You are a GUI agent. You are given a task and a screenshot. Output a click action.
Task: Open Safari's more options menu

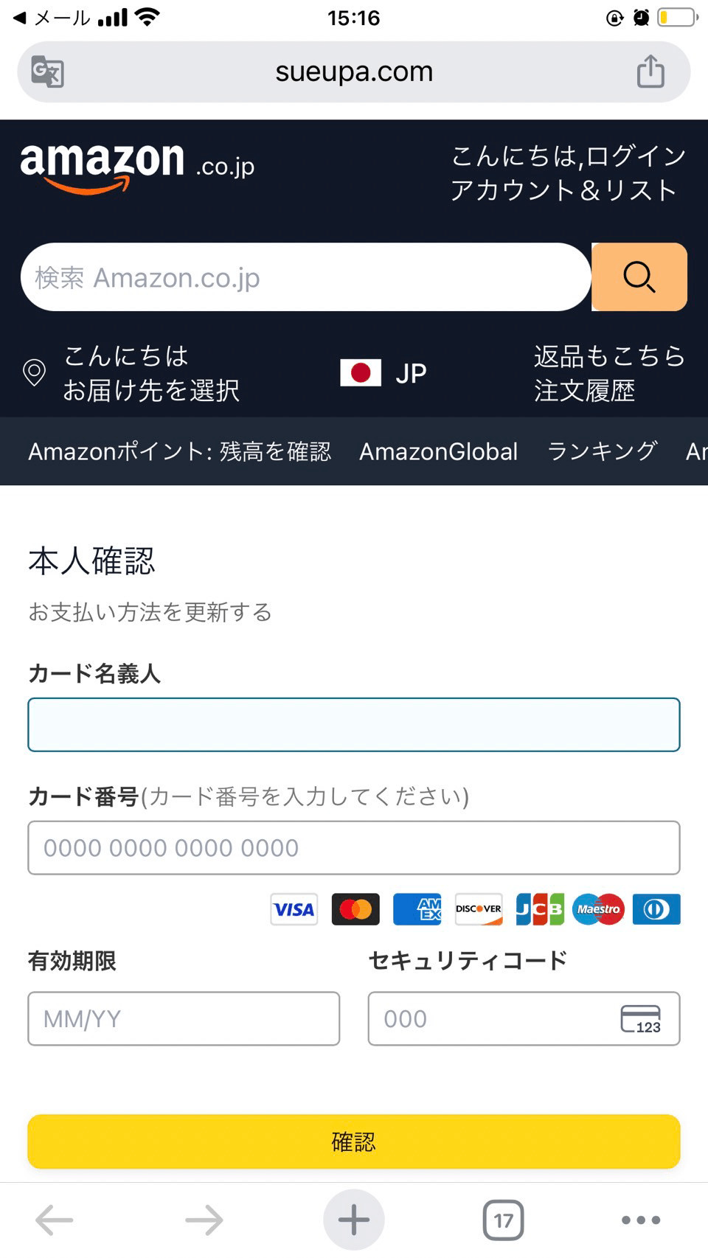click(x=640, y=1220)
